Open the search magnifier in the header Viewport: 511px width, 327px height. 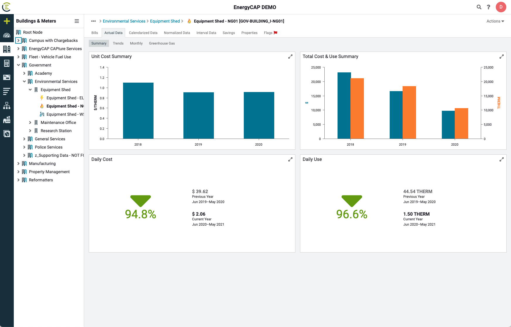coord(479,7)
